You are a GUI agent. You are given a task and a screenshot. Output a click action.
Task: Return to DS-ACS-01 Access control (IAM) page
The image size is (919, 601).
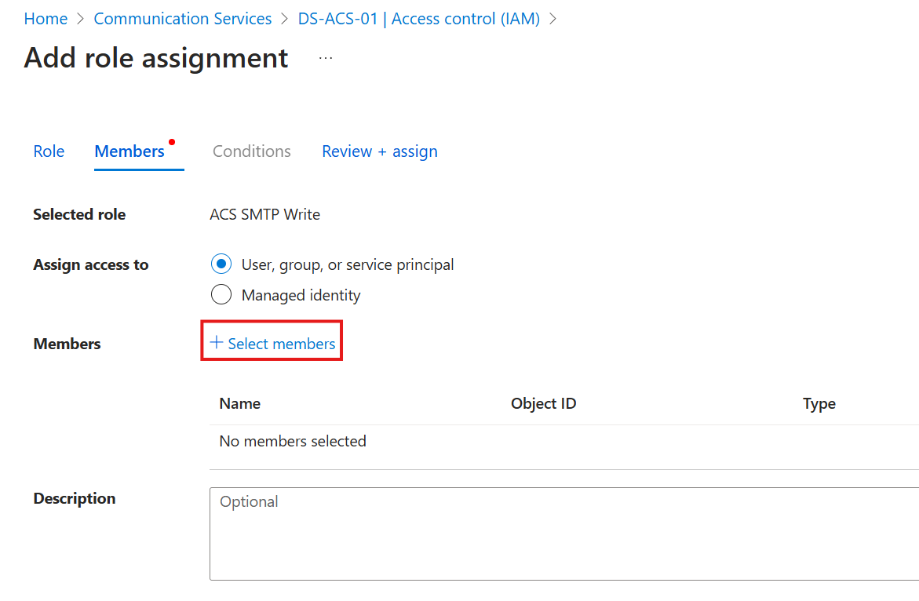tap(419, 19)
